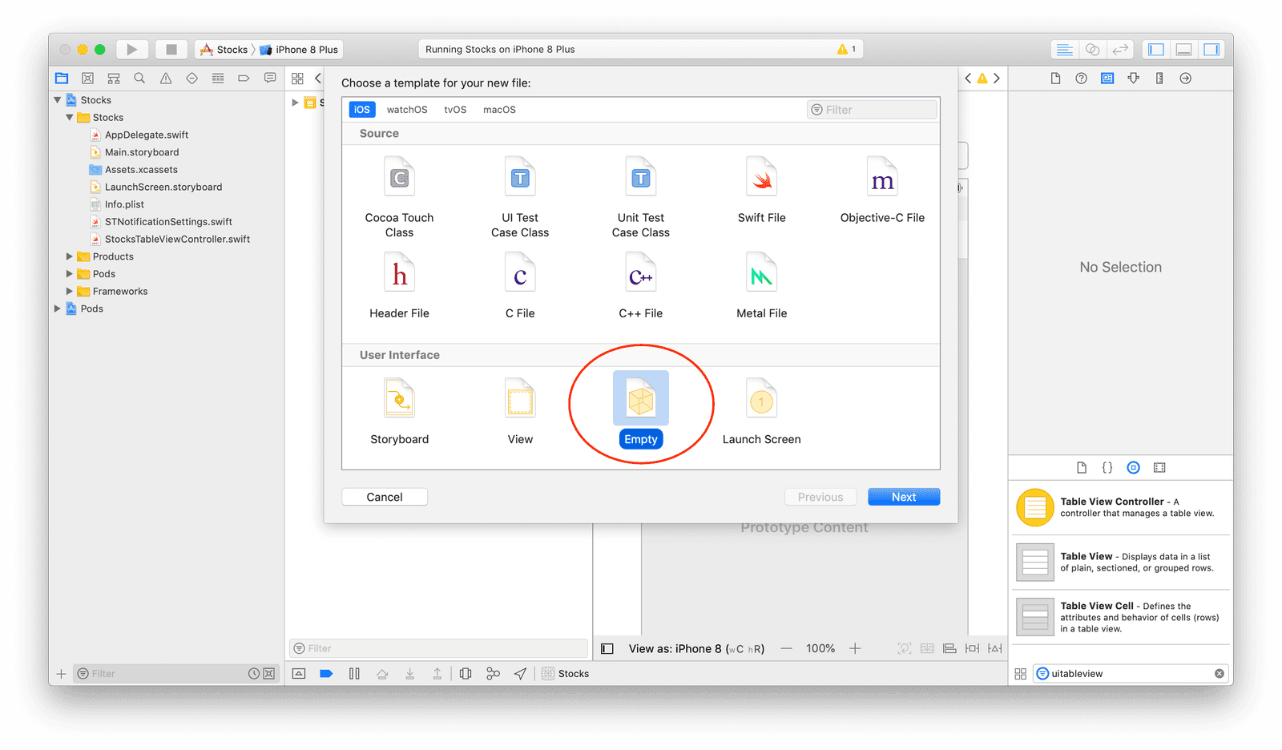Toggle recent files filter clock icon
This screenshot has width=1282, height=750.
click(255, 673)
